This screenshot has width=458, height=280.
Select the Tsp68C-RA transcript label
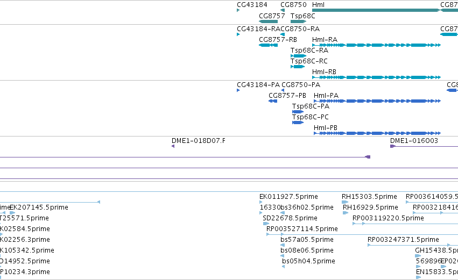(x=309, y=51)
